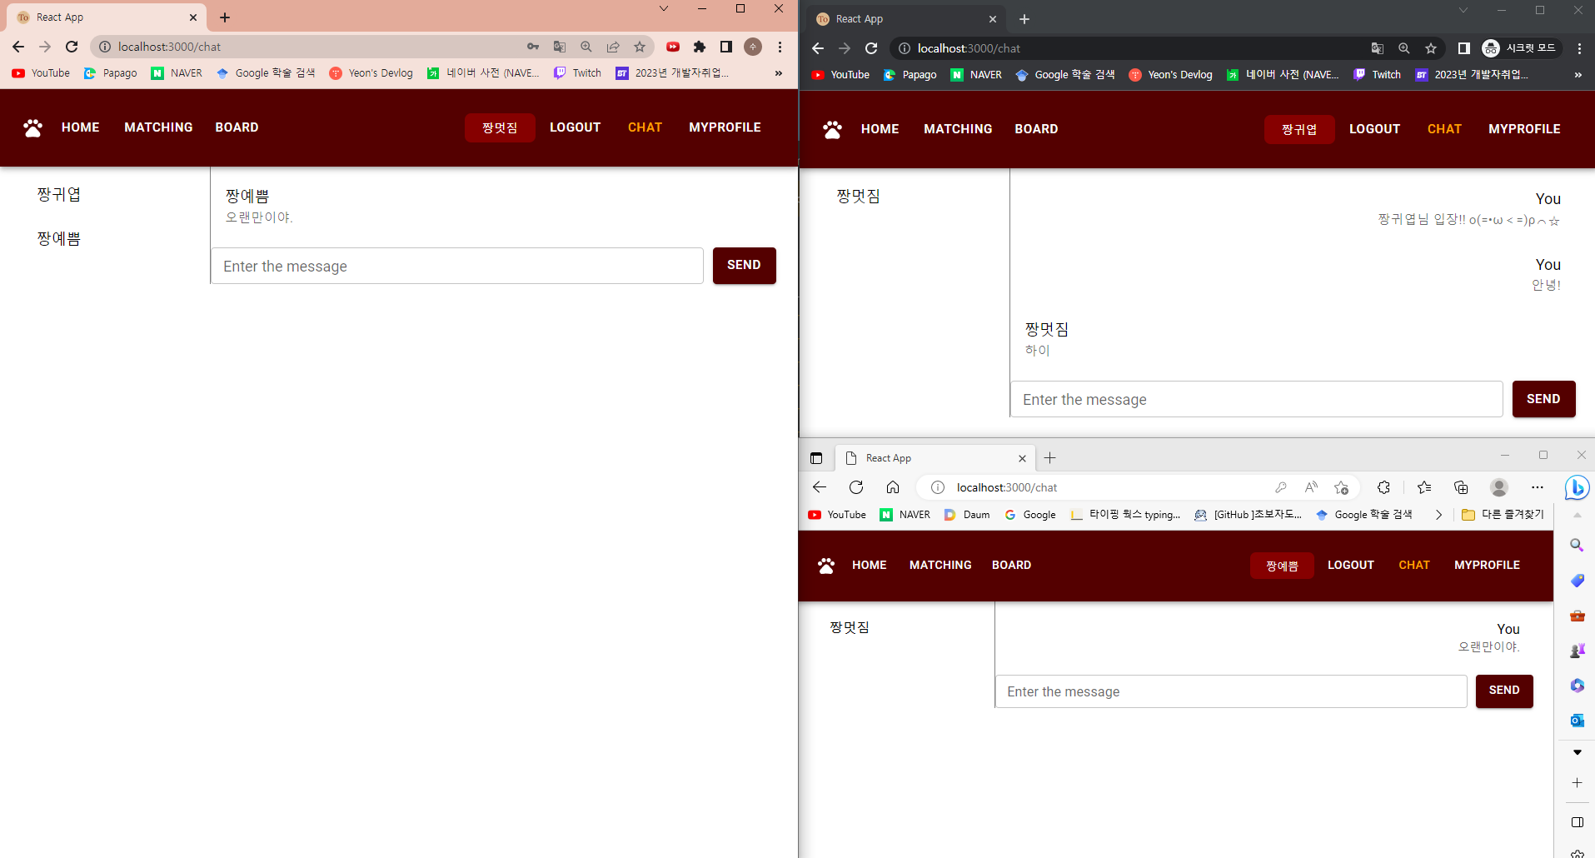Open Daum bookmark in Edge

tap(967, 515)
